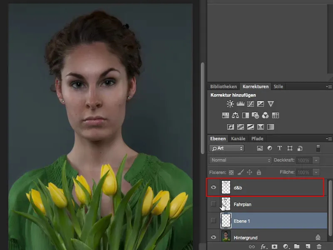Open layer style fx menu
This screenshot has height=250, width=333.
263,247
